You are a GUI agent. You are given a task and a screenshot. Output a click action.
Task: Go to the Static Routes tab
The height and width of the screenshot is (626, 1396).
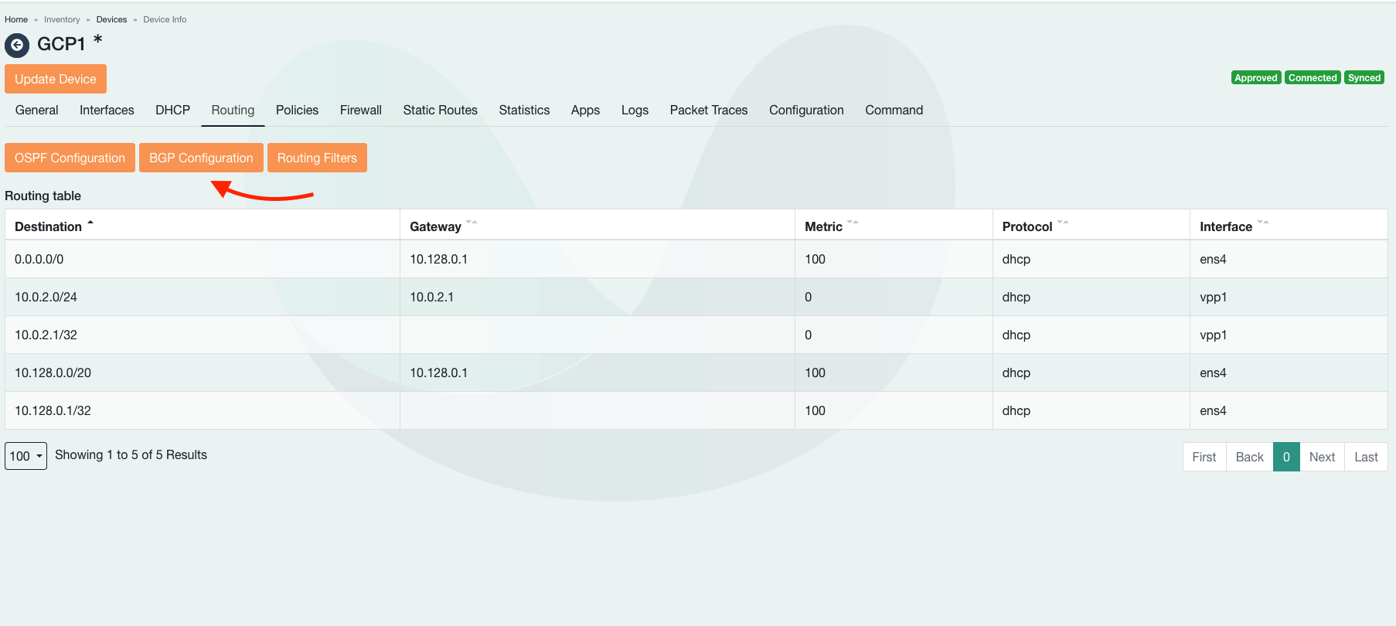(440, 111)
